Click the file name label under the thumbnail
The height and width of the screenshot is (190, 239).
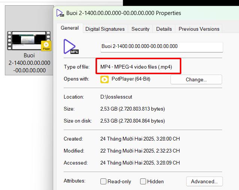point(29,63)
